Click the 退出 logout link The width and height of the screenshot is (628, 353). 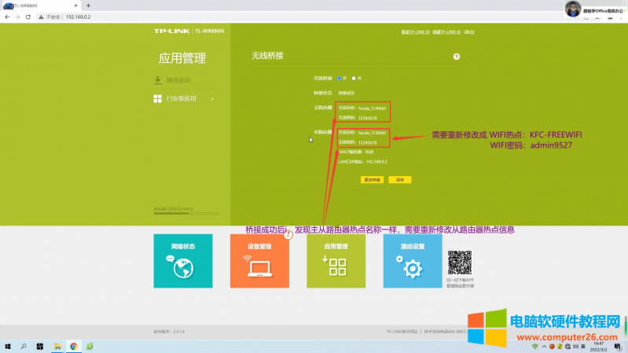point(469,32)
